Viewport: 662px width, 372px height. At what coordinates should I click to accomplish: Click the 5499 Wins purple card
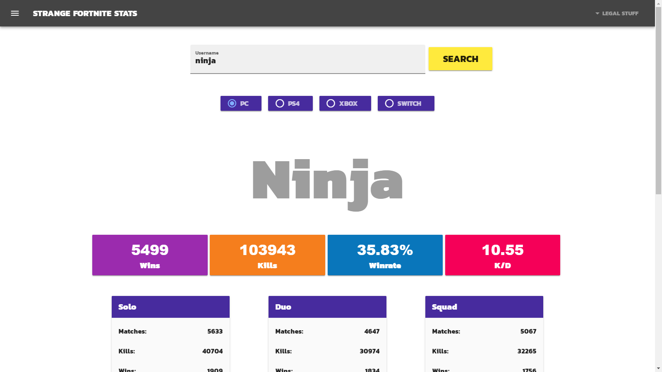pyautogui.click(x=150, y=255)
